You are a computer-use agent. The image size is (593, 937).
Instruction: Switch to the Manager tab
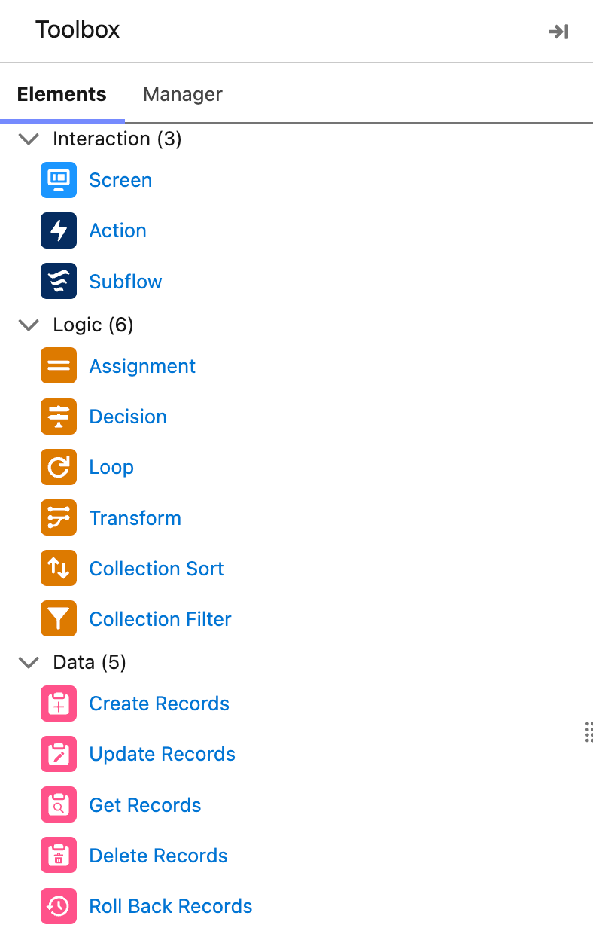pos(183,95)
